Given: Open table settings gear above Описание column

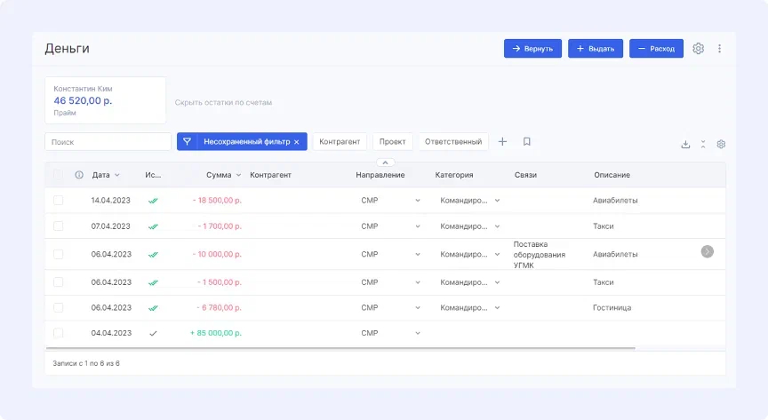Looking at the screenshot, I should point(721,145).
